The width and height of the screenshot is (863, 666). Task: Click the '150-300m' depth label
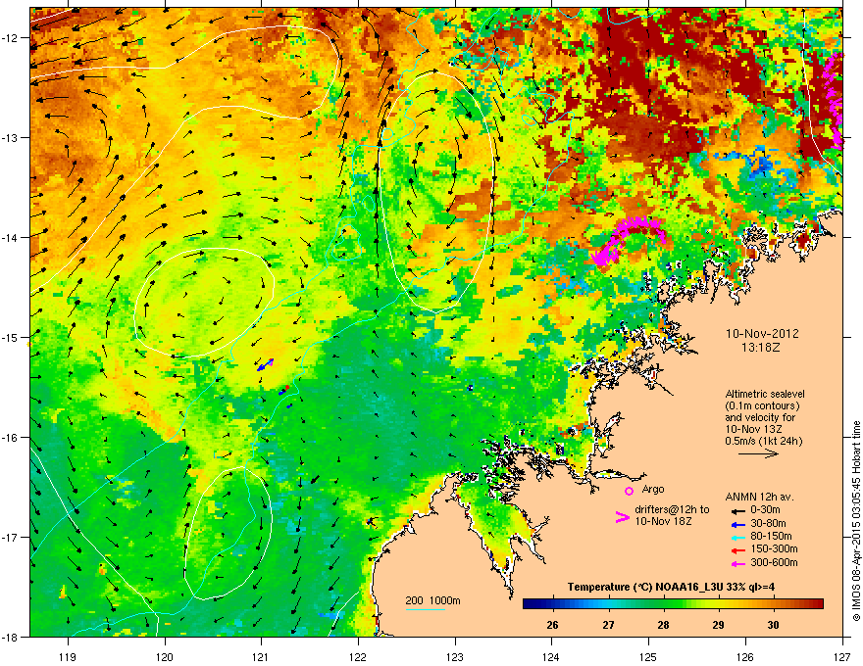click(x=774, y=548)
